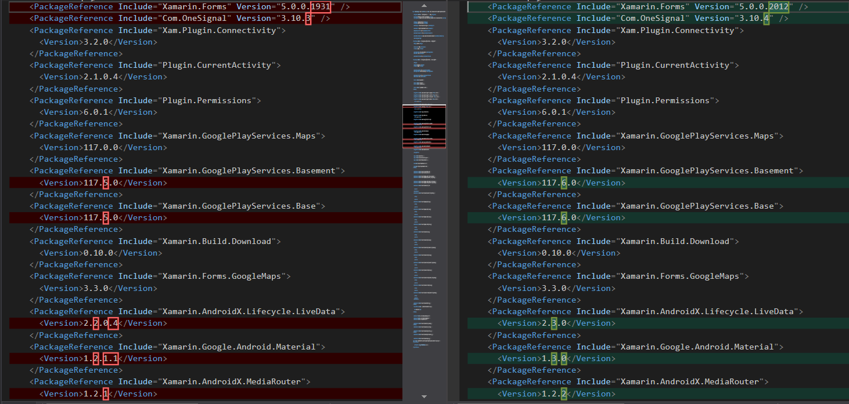The width and height of the screenshot is (849, 404).
Task: Click AndroidX.MediaRouter include in the right pane
Action: click(628, 381)
